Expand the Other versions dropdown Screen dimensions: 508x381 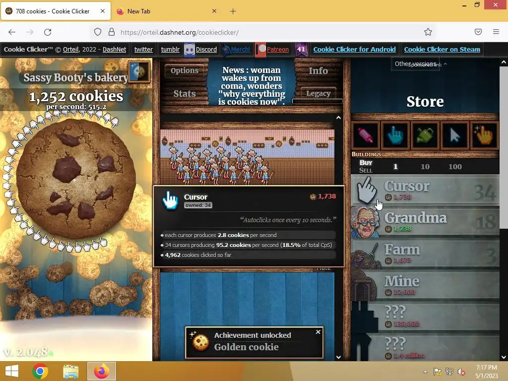tap(415, 64)
